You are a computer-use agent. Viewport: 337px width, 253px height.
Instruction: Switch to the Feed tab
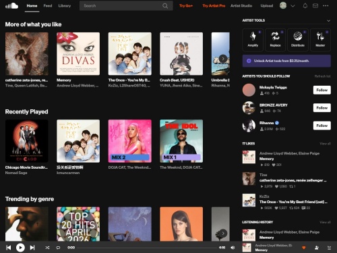[x=48, y=5]
